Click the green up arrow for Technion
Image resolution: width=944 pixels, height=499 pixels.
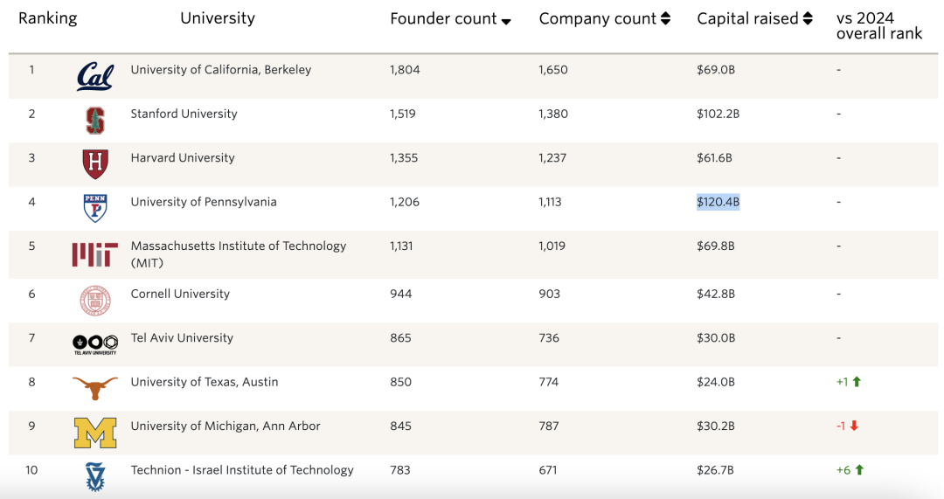pos(859,470)
